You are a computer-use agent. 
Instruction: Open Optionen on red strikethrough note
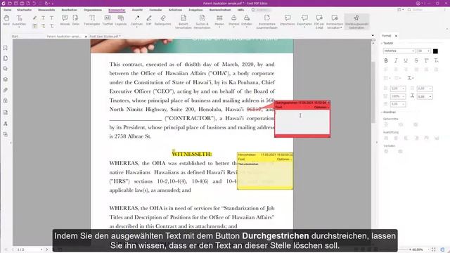coord(321,108)
